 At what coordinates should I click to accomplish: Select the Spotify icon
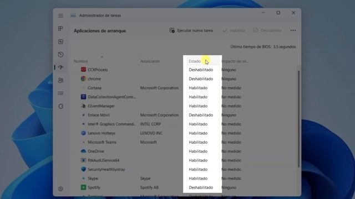click(83, 187)
